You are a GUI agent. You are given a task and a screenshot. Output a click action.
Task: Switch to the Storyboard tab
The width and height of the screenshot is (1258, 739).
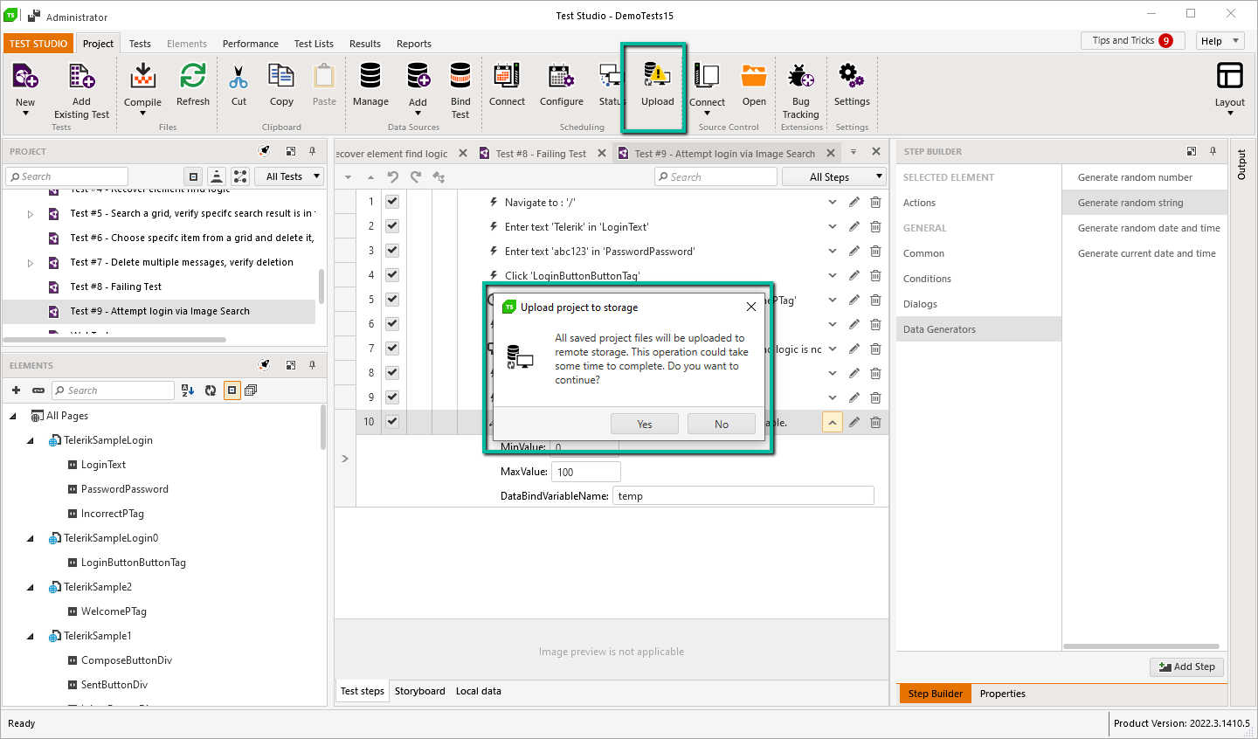(419, 691)
